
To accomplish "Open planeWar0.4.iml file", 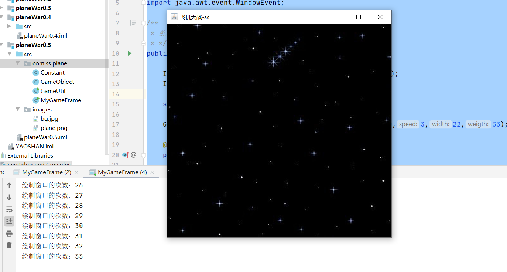I will (45, 36).
